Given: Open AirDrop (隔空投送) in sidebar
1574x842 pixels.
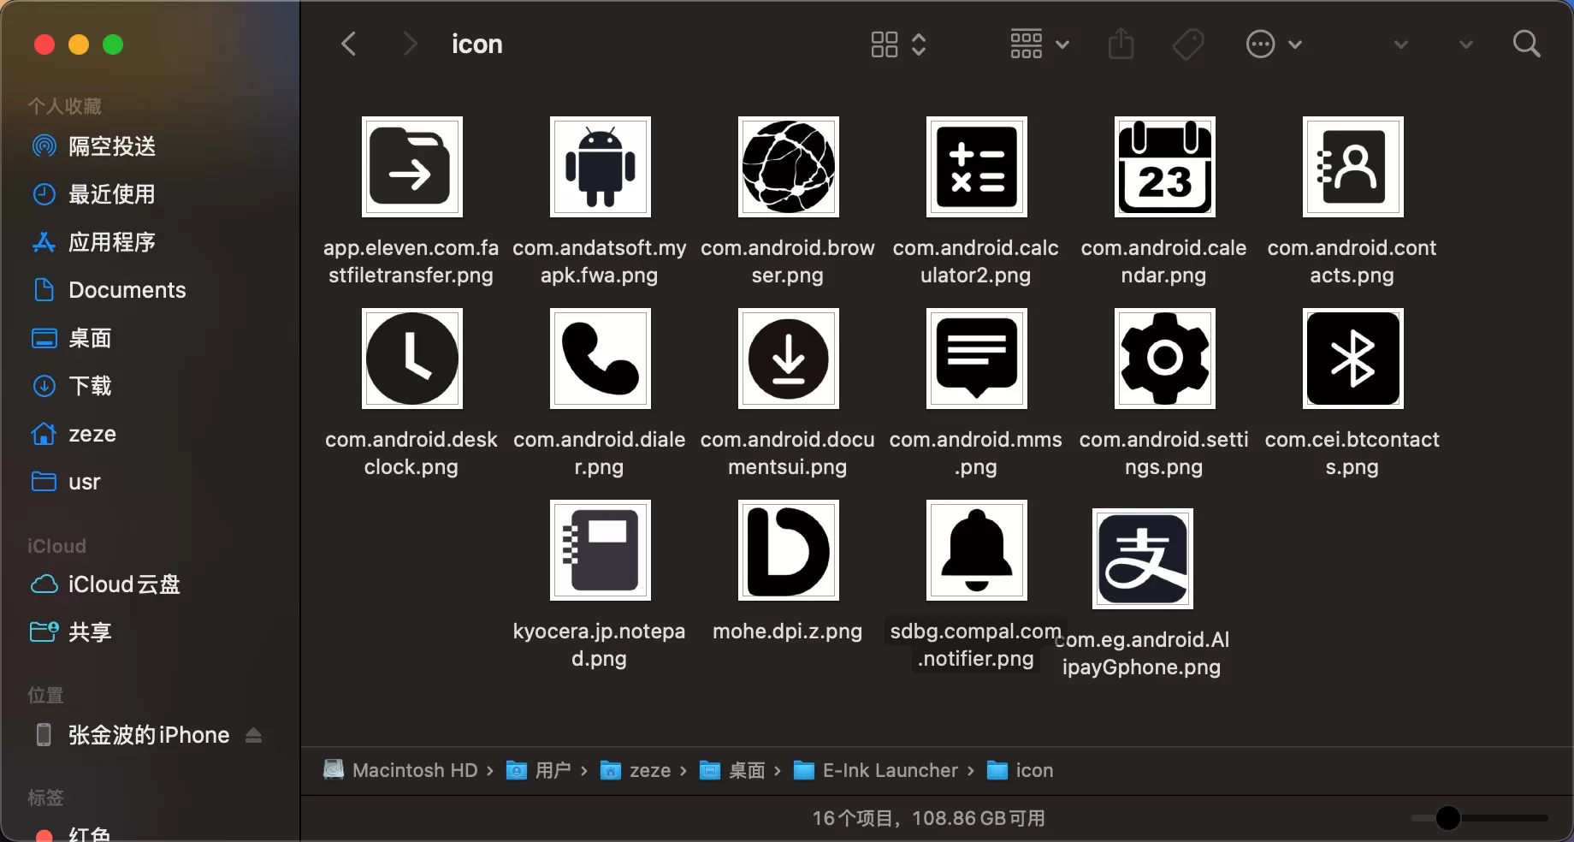Looking at the screenshot, I should click(x=94, y=146).
